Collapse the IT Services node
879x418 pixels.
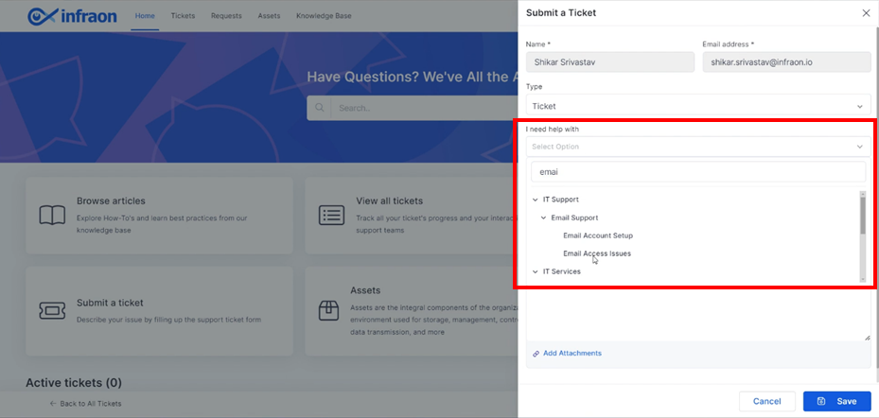tap(536, 271)
